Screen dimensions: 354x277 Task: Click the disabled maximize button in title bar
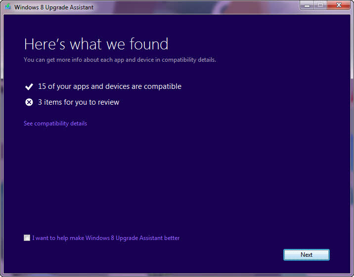[320, 5]
